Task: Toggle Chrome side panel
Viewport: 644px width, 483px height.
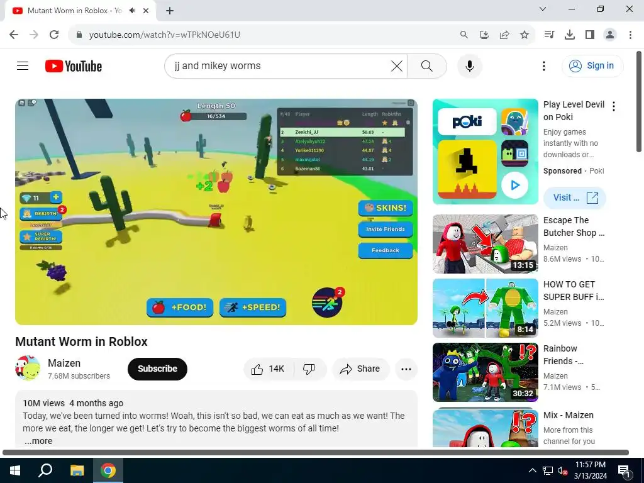Action: point(590,35)
